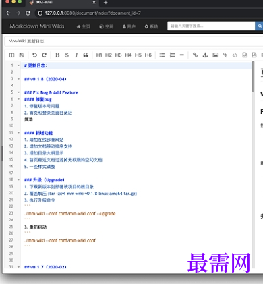263x284 pixels.
Task: Collapse the fold arrow on line 18
Action: pos(18,179)
